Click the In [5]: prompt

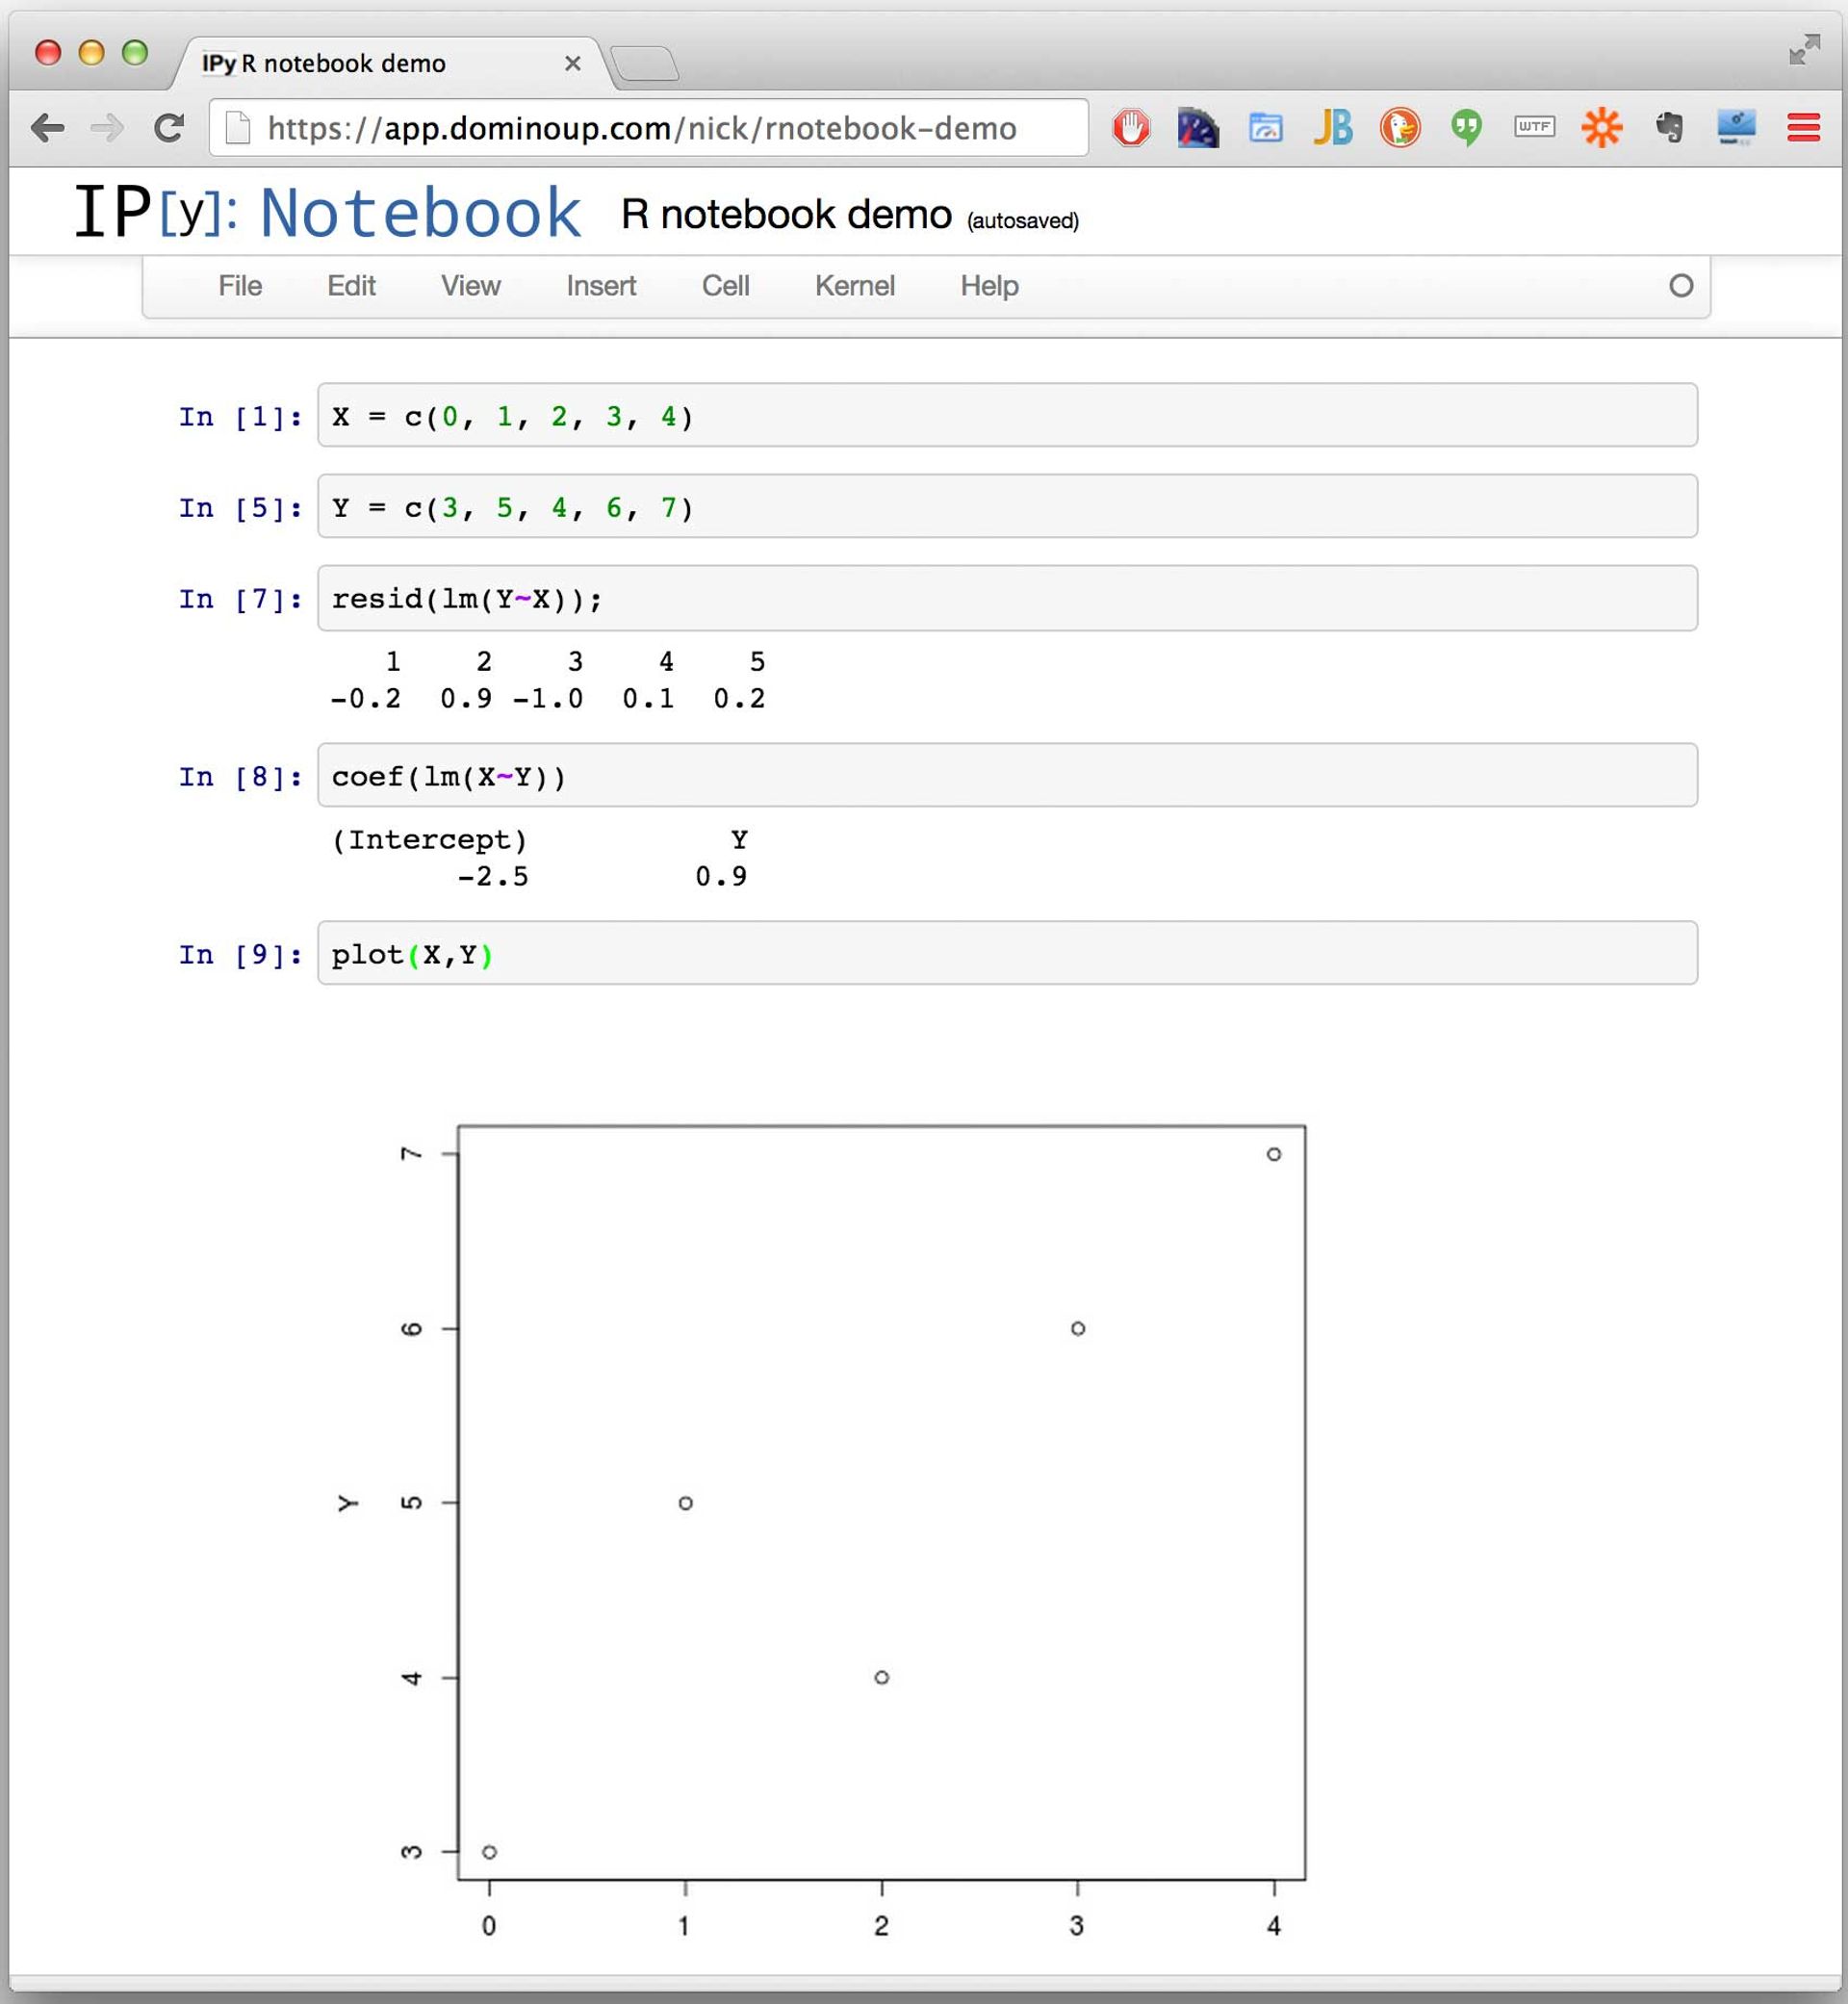(241, 508)
